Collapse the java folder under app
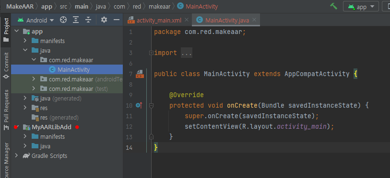 [25, 50]
